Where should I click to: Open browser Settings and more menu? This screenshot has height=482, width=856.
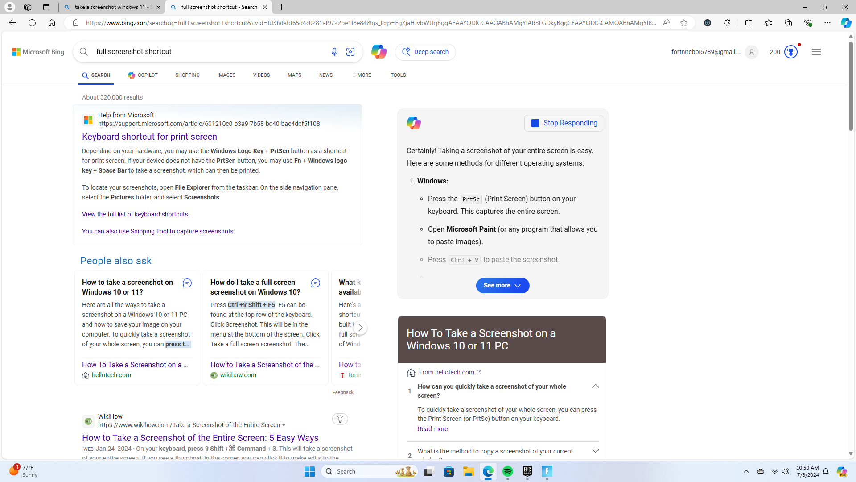(827, 23)
